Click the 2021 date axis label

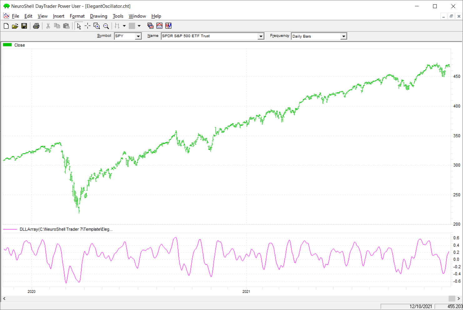[x=246, y=292]
